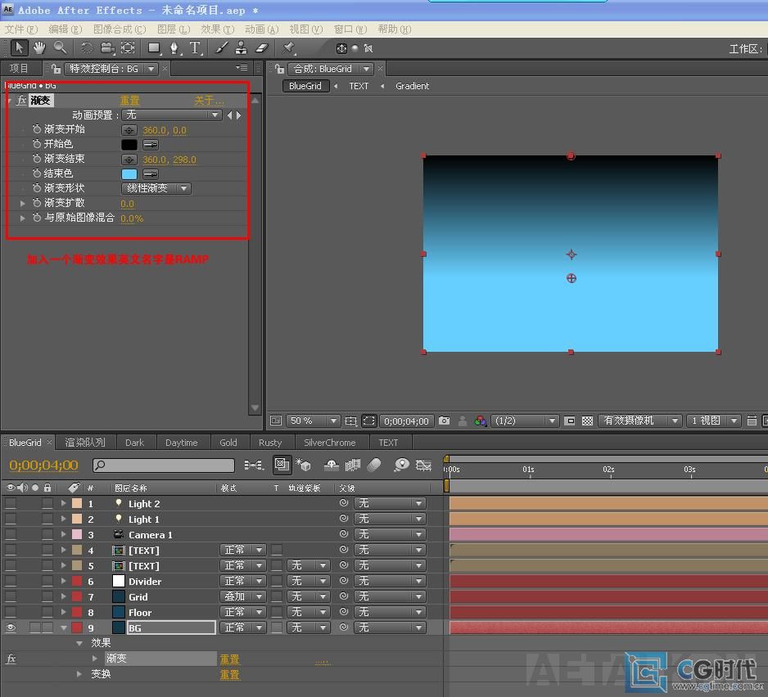Toggle transparency grid in viewer

pos(587,421)
